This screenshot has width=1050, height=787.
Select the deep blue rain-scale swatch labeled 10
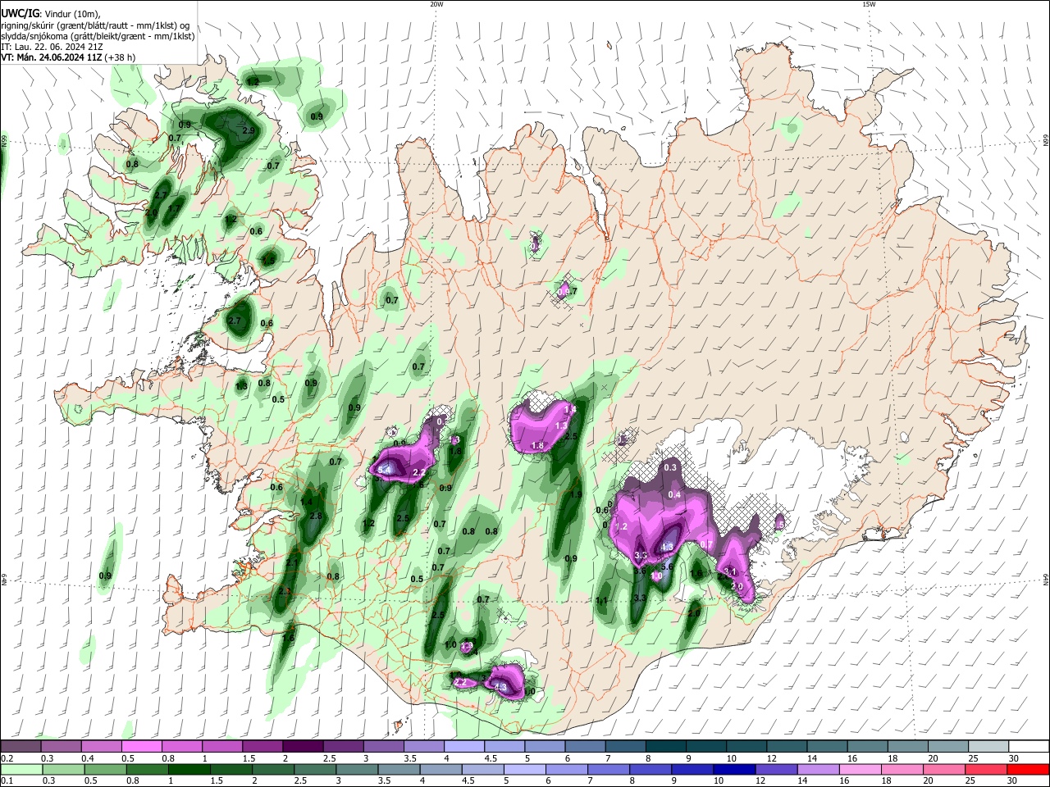(733, 769)
